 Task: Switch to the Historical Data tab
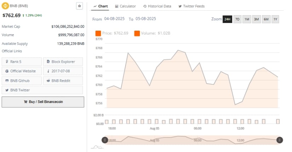[157, 6]
